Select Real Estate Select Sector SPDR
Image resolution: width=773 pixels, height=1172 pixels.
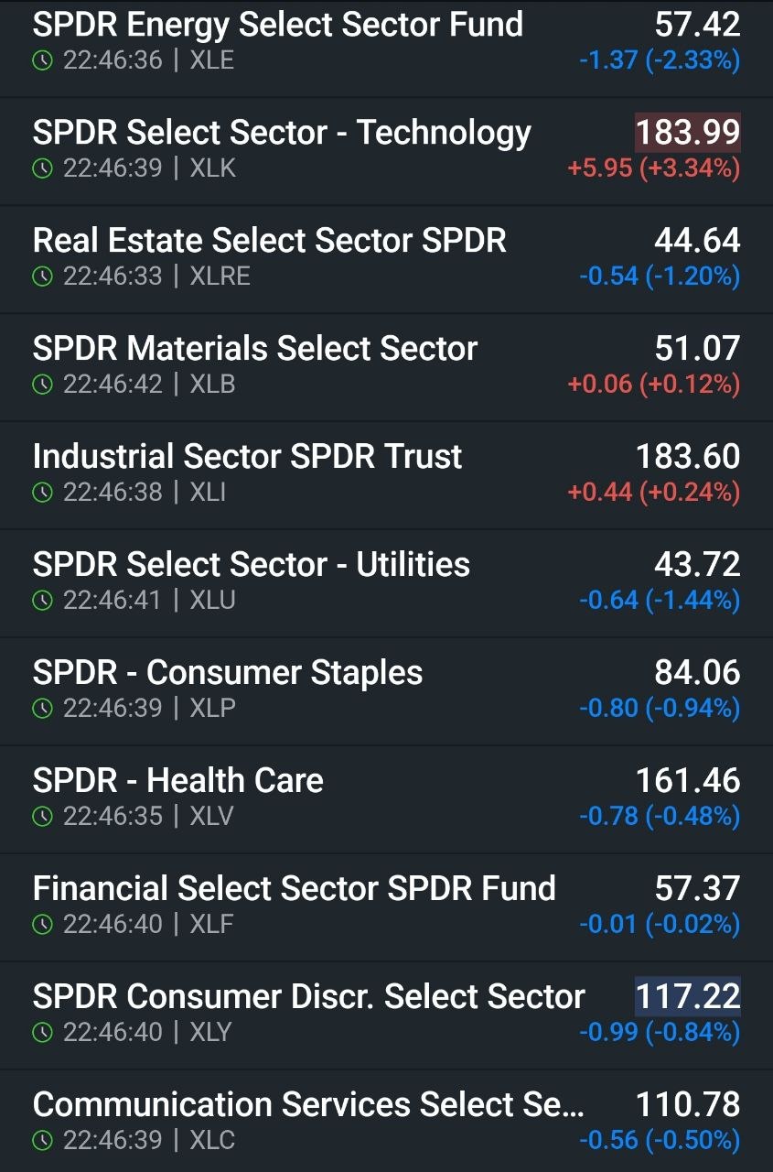pyautogui.click(x=386, y=259)
